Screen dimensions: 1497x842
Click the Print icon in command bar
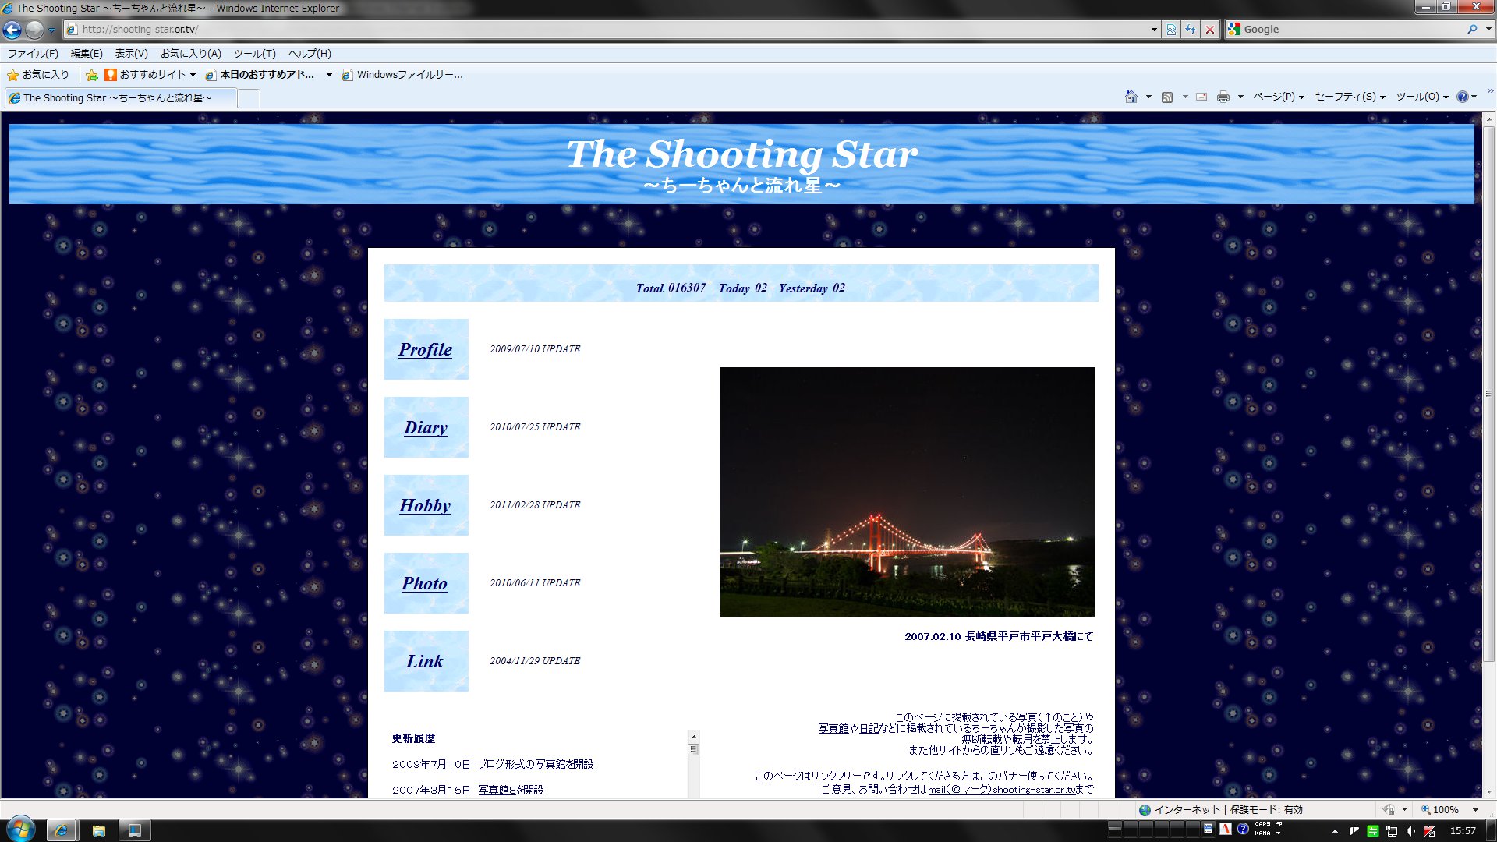[1223, 97]
